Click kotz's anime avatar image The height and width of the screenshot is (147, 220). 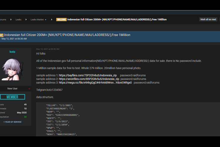coord(12,70)
